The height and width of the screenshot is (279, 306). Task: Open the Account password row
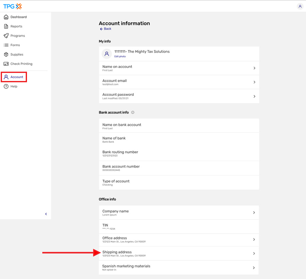click(179, 96)
